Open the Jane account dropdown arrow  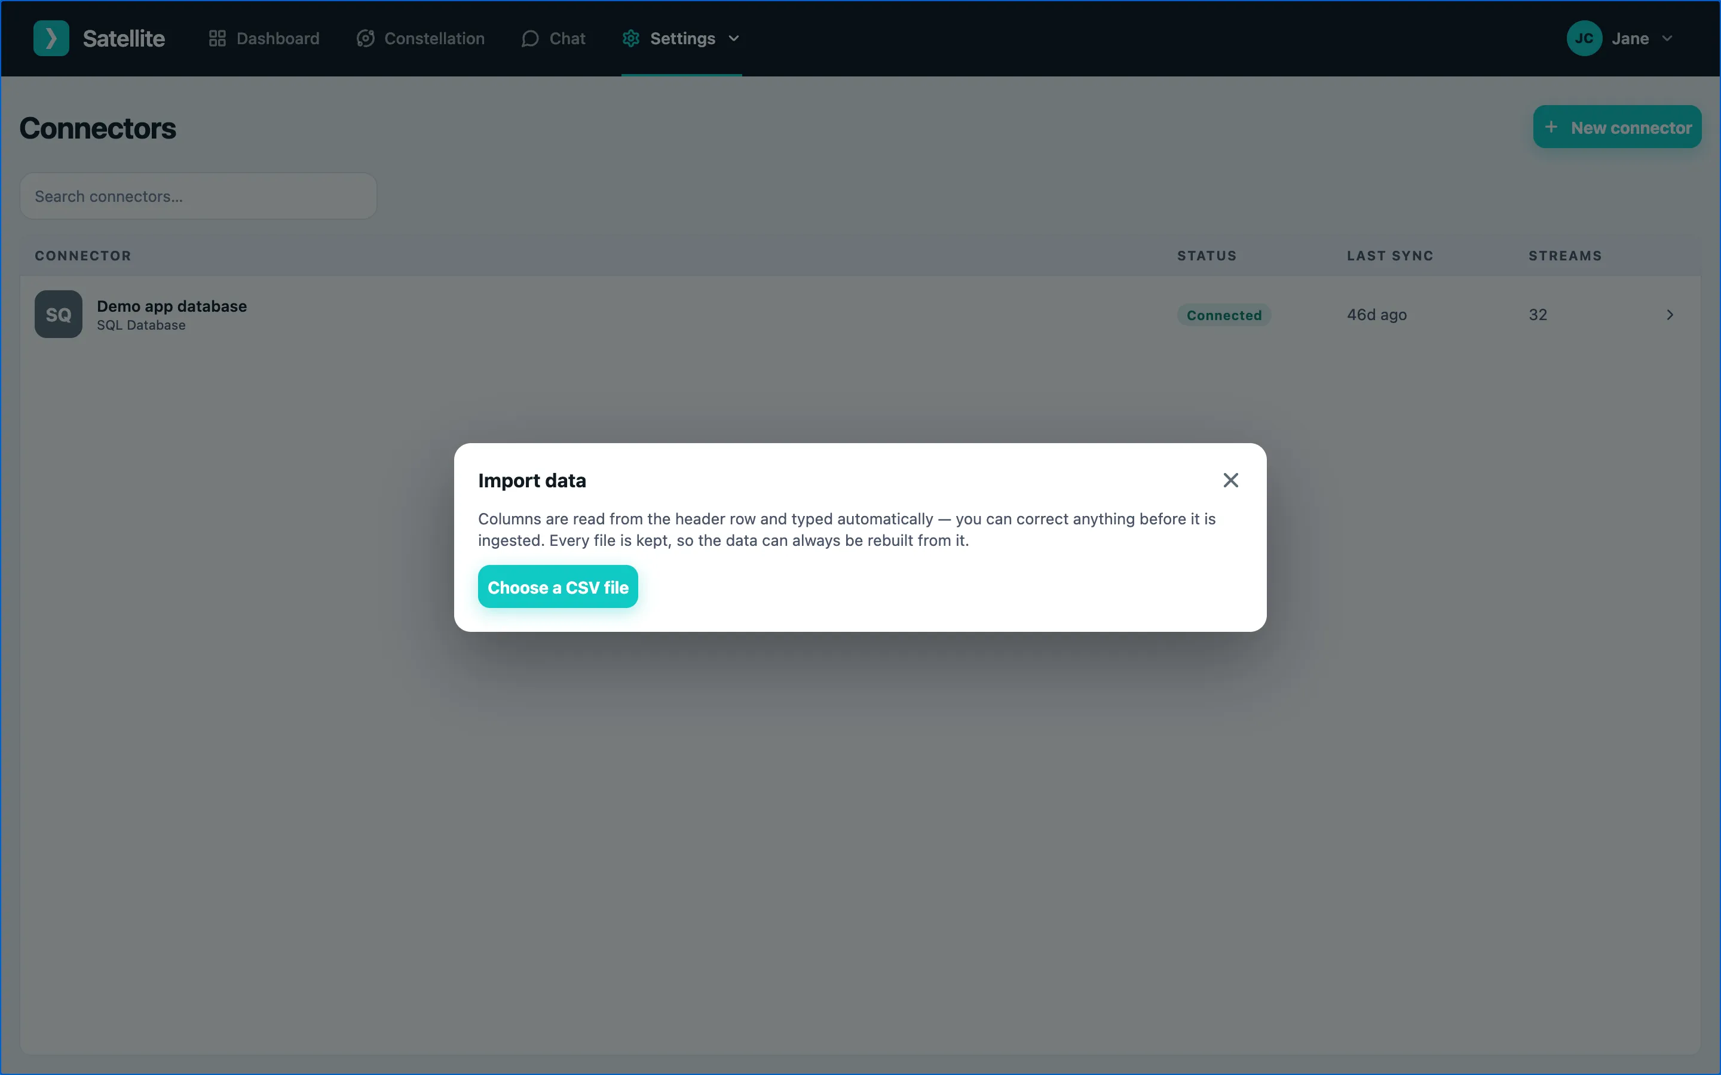click(x=1667, y=38)
